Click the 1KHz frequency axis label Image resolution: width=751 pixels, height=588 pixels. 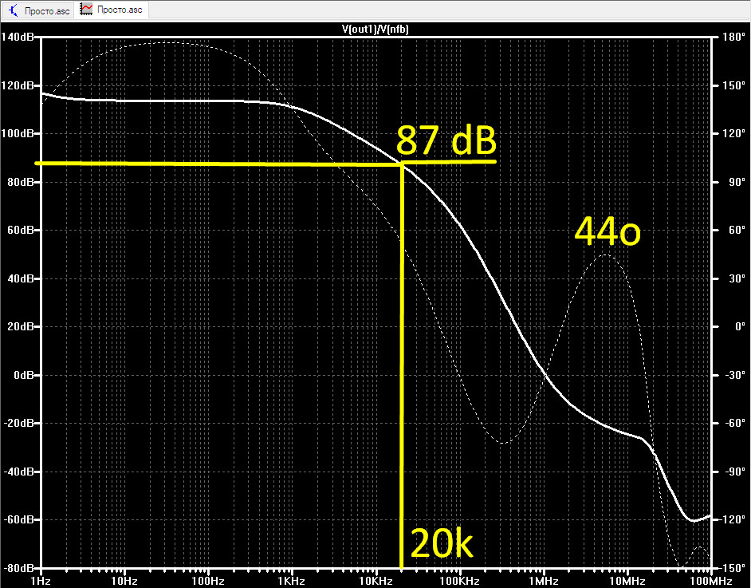(291, 582)
